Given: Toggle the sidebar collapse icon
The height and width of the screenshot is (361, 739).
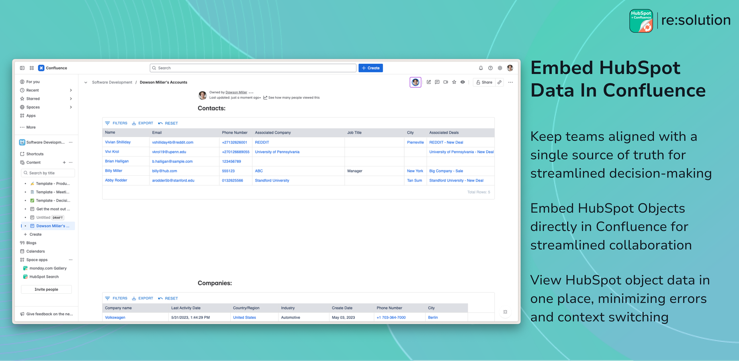Looking at the screenshot, I should (x=22, y=68).
